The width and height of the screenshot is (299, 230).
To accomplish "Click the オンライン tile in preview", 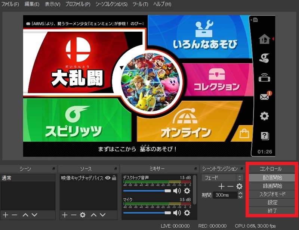I will click(188, 122).
